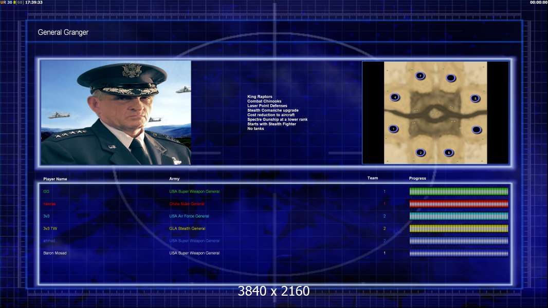Click the river crossing at the map center
Image resolution: width=548 pixels, height=308 pixels.
pos(435,113)
